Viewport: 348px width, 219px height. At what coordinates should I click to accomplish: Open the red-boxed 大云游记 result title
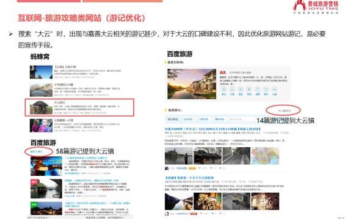click(x=59, y=103)
